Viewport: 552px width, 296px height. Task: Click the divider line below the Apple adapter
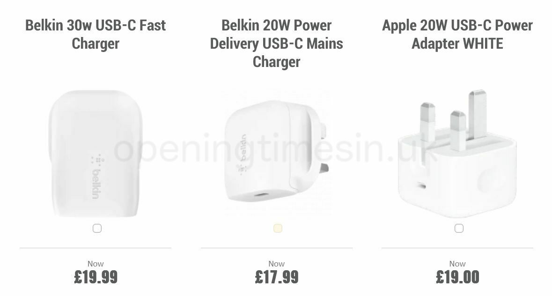tap(457, 248)
